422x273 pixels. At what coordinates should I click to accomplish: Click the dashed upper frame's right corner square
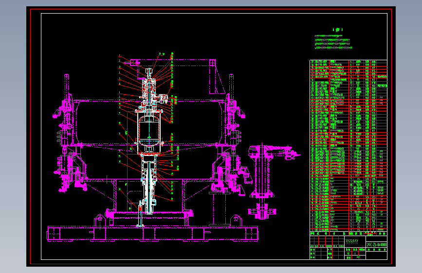click(212, 63)
